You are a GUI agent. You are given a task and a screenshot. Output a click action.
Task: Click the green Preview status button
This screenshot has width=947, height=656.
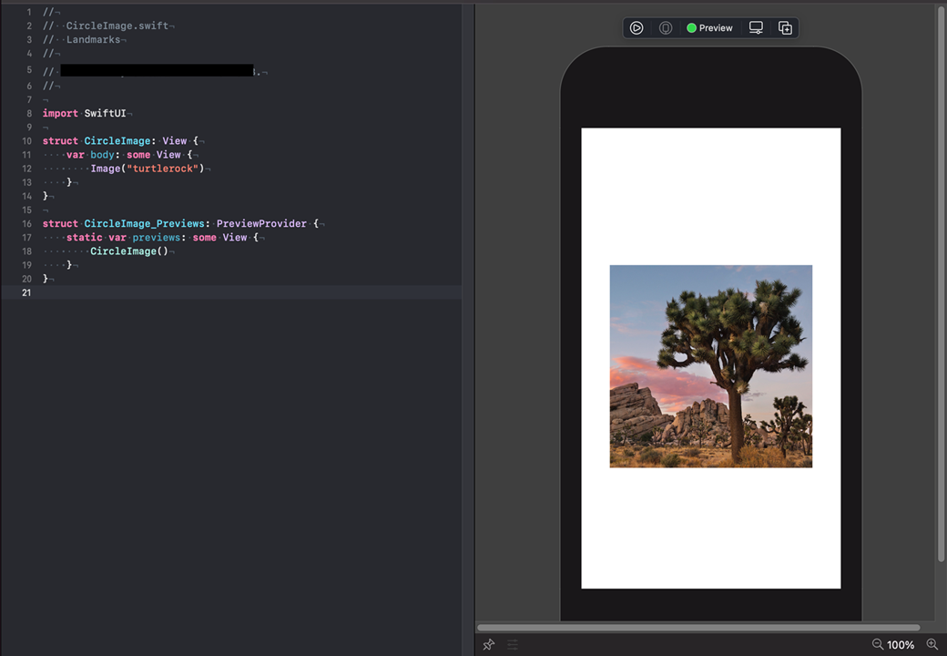(709, 27)
